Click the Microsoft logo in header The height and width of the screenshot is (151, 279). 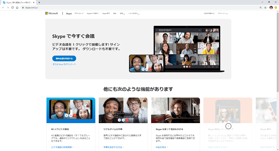coord(52,13)
